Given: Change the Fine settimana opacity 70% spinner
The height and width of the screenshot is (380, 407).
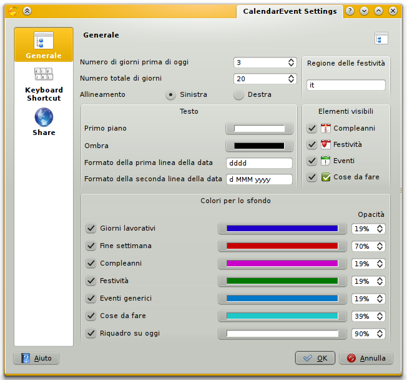Looking at the screenshot, I should pyautogui.click(x=368, y=246).
